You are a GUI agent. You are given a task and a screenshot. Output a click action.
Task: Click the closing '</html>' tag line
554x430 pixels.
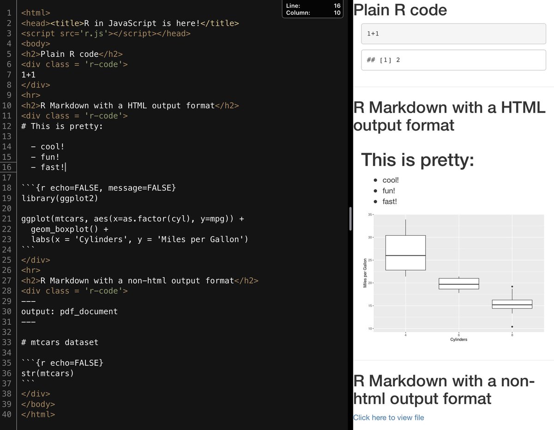(x=38, y=414)
